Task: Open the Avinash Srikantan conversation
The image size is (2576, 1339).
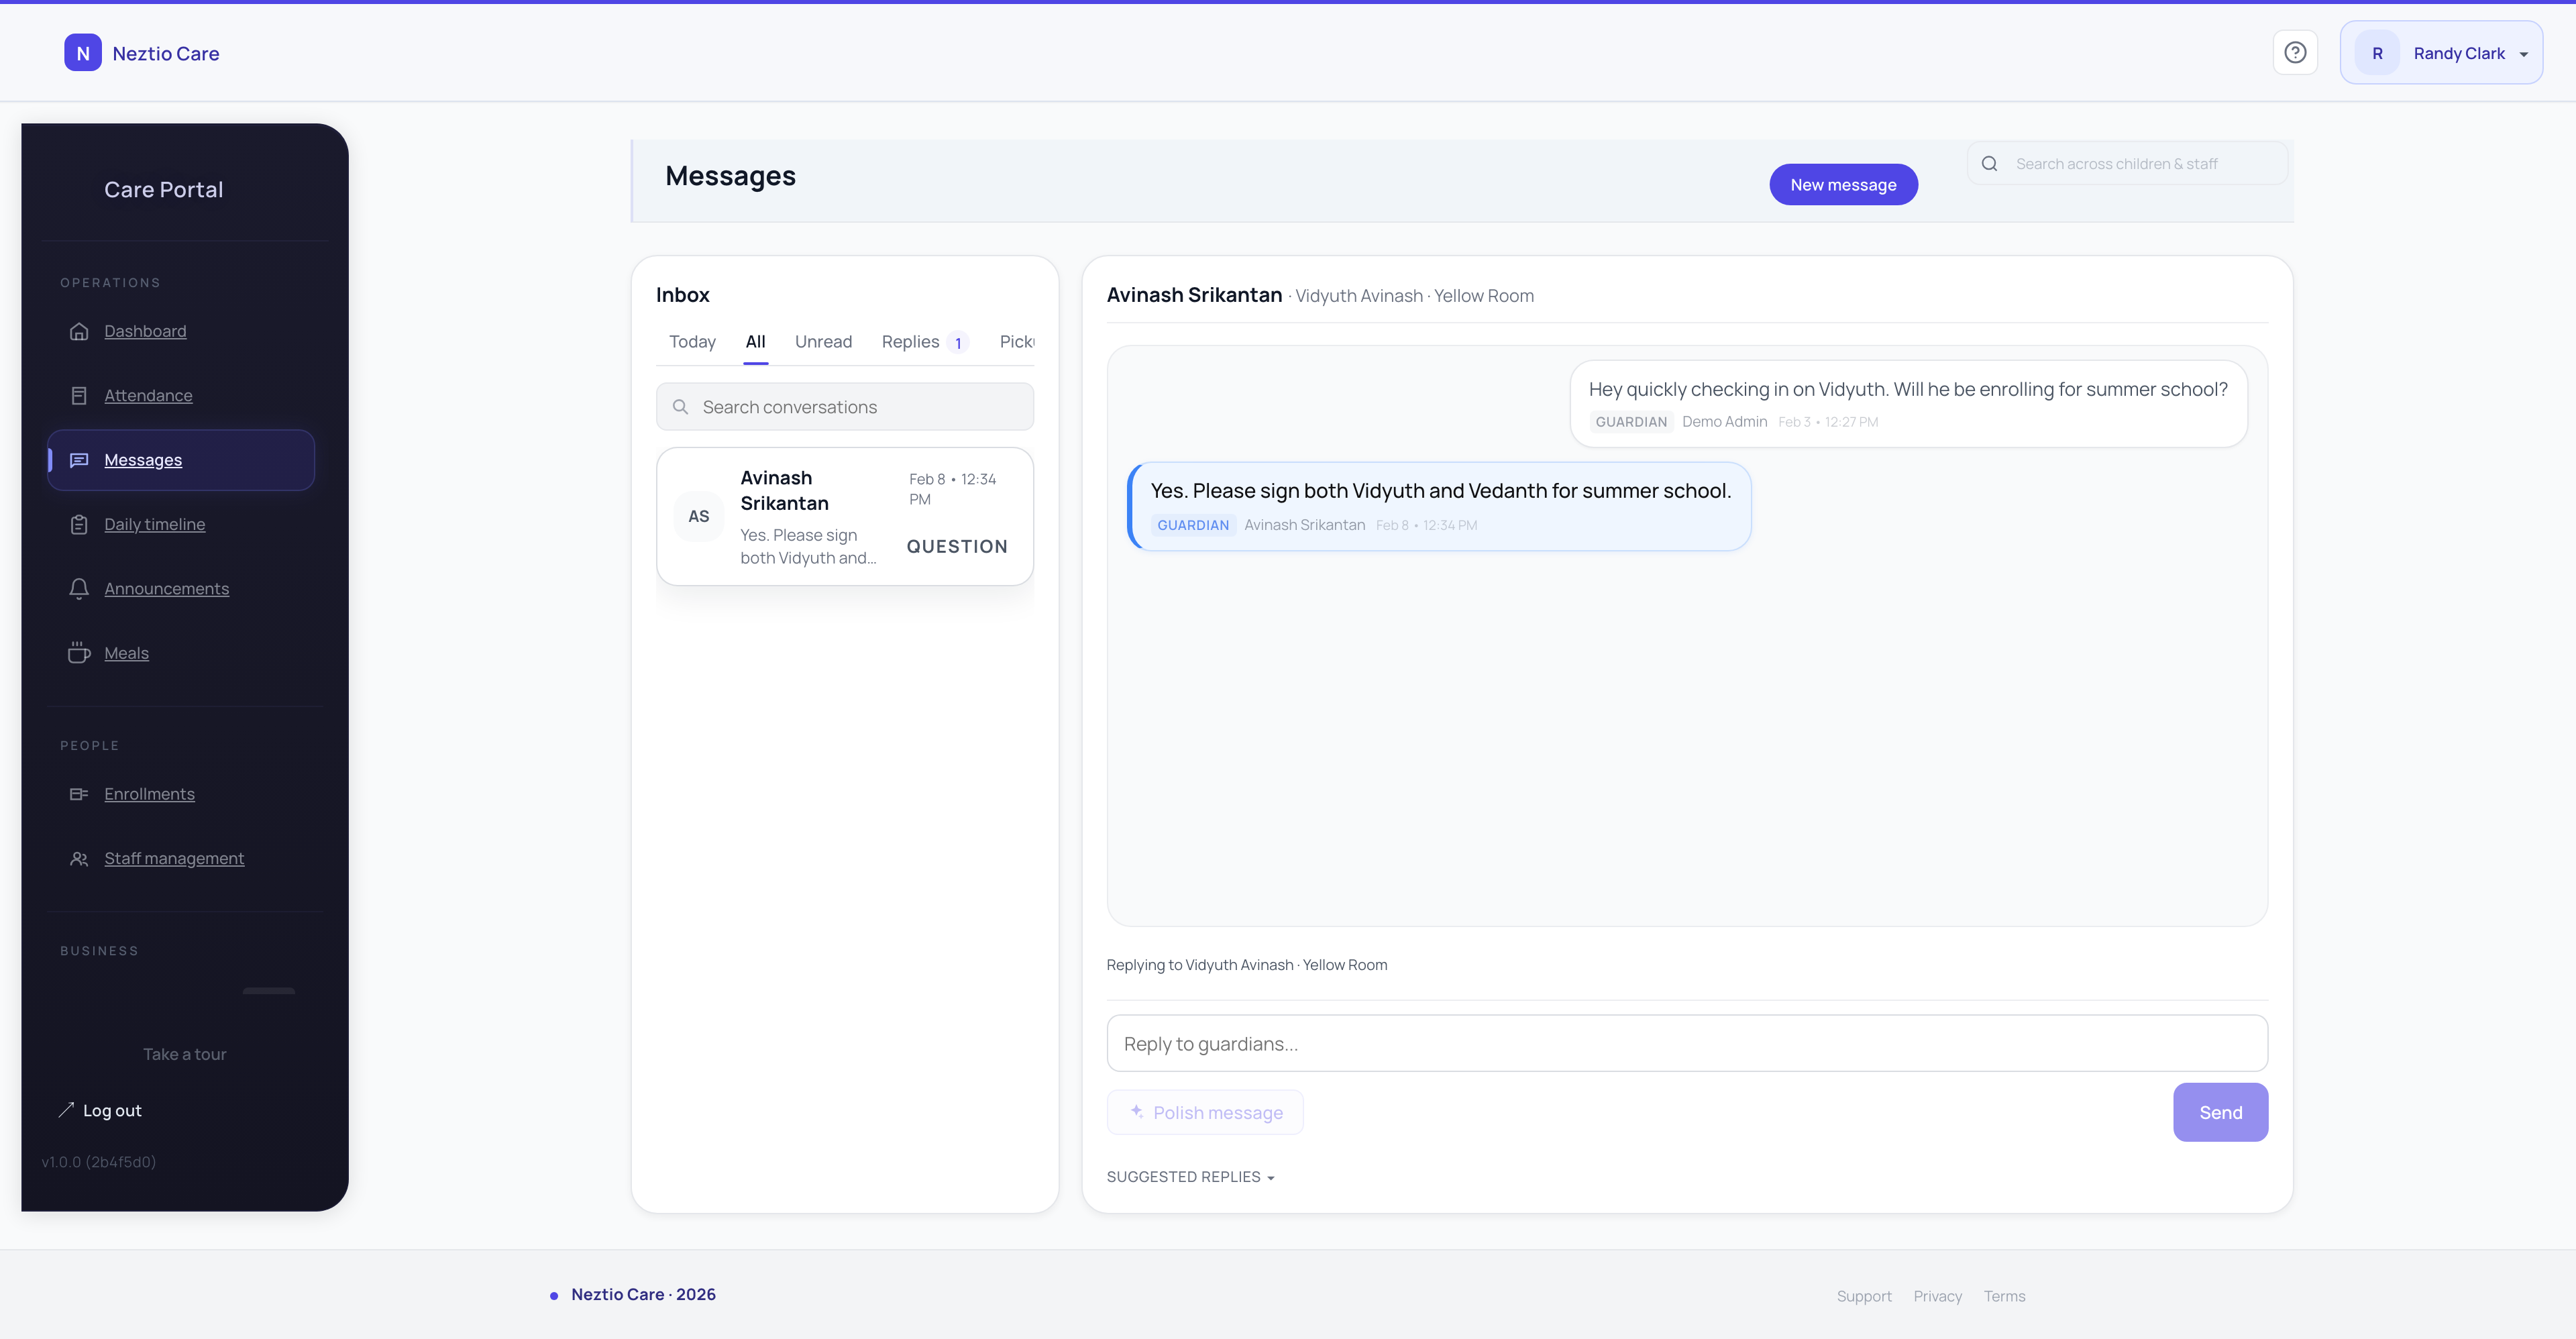Action: click(845, 516)
